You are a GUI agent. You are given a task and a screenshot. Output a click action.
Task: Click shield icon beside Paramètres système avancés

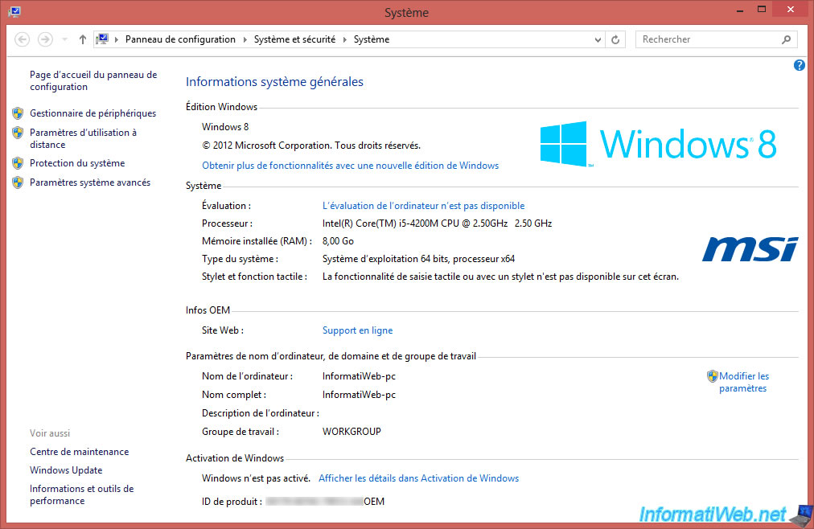point(18,182)
